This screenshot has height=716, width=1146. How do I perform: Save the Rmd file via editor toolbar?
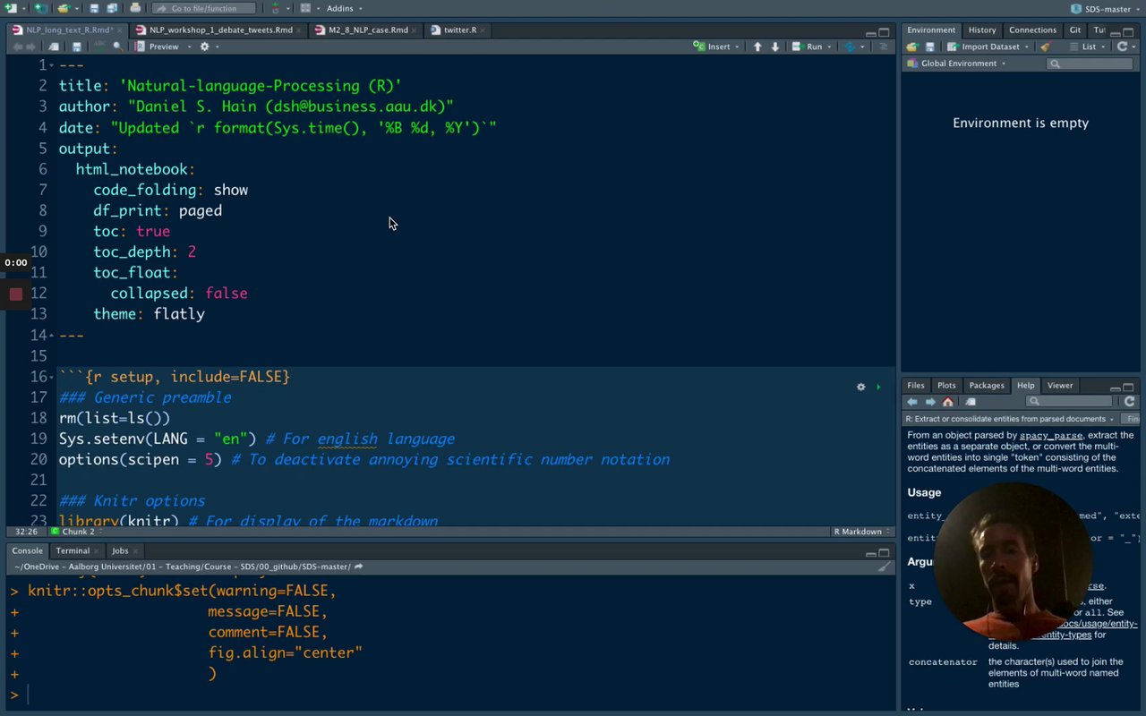point(77,47)
